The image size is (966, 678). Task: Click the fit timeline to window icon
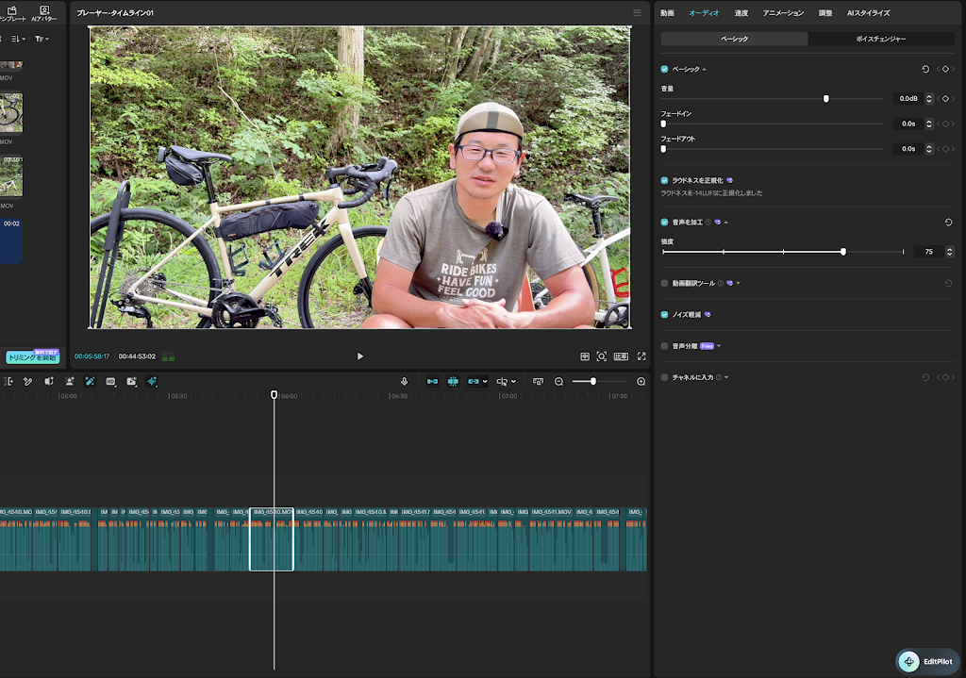pos(538,381)
